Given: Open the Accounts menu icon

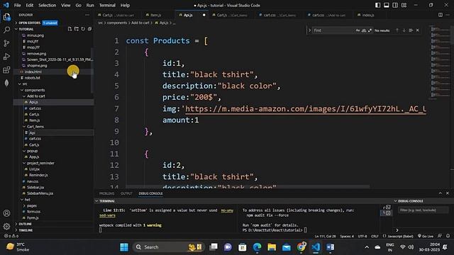Looking at the screenshot, I should 6,213.
